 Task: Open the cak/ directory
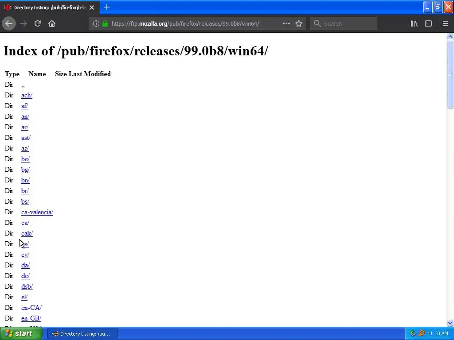tap(27, 234)
